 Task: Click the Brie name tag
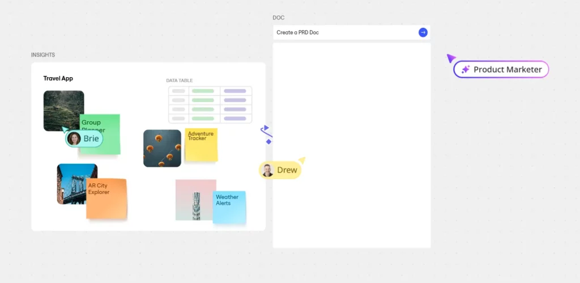pos(91,138)
